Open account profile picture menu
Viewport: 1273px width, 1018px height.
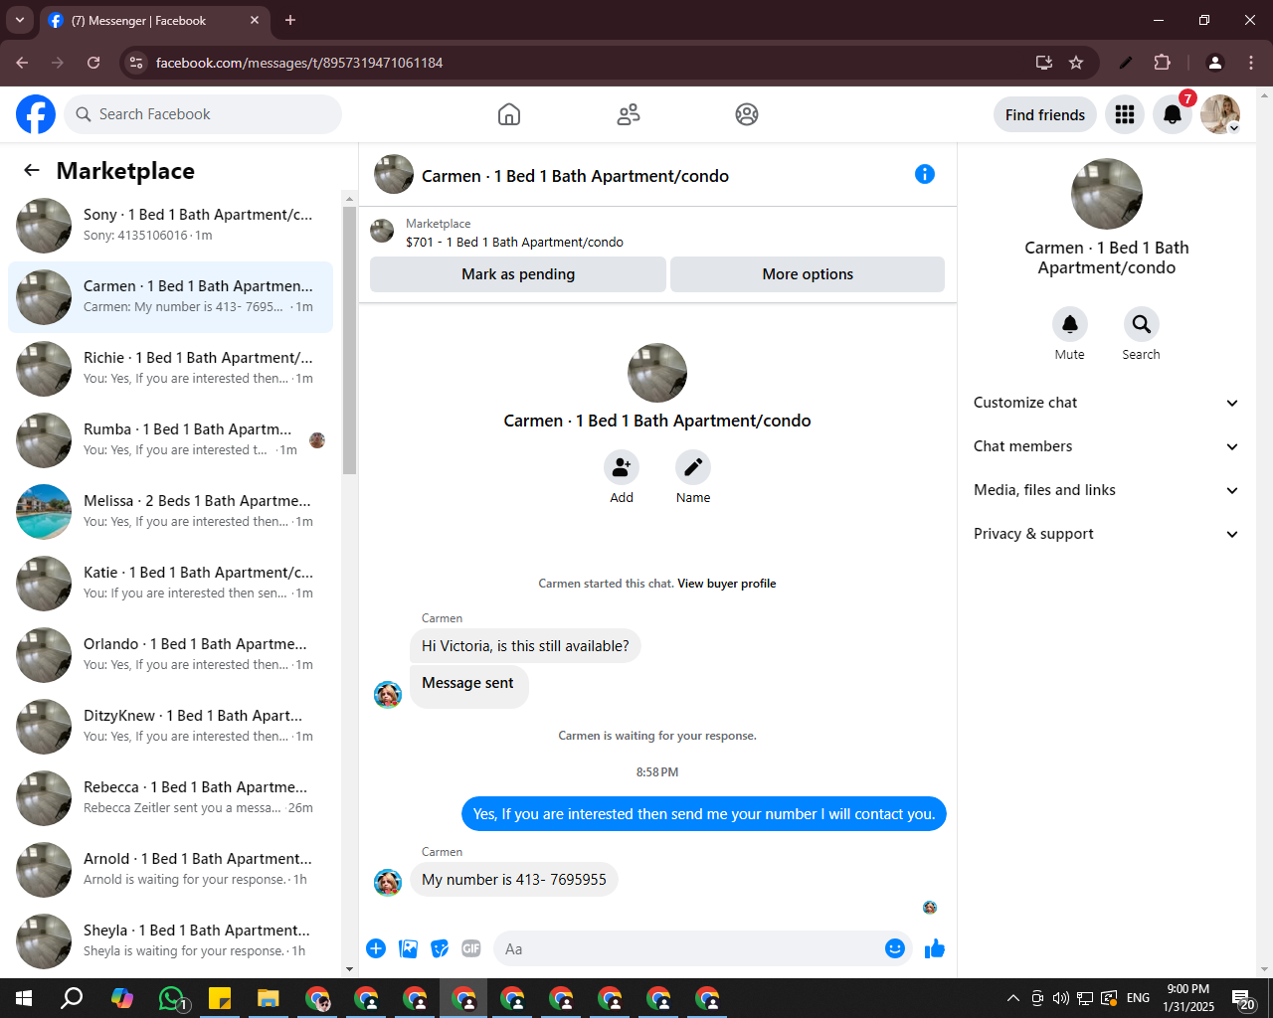click(x=1220, y=114)
